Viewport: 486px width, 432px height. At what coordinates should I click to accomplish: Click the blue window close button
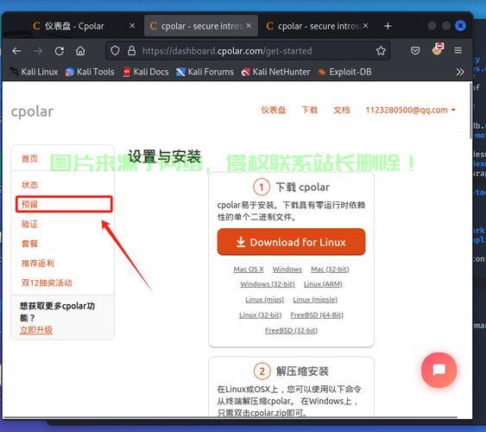[460, 26]
